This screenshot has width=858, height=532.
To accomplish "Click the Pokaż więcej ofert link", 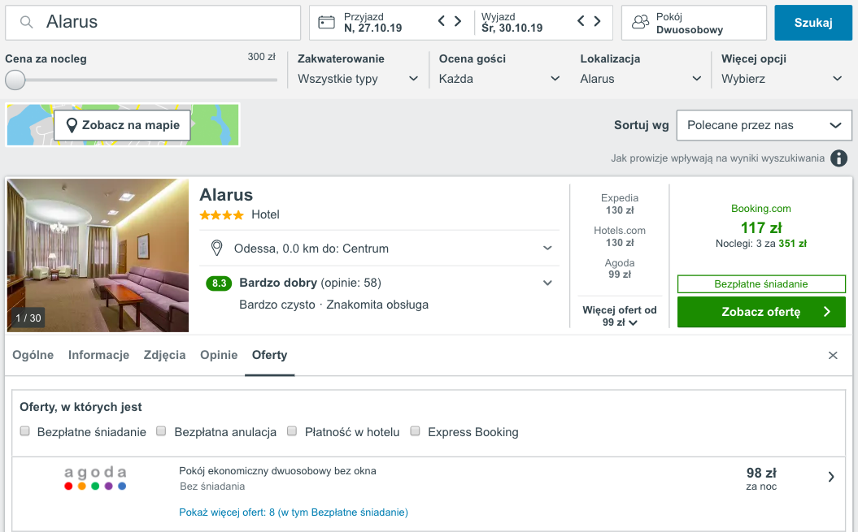I will coord(294,513).
